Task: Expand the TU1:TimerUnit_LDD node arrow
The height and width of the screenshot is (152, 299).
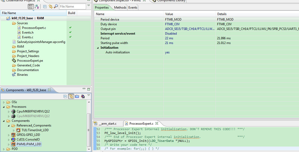Action: [14, 130]
